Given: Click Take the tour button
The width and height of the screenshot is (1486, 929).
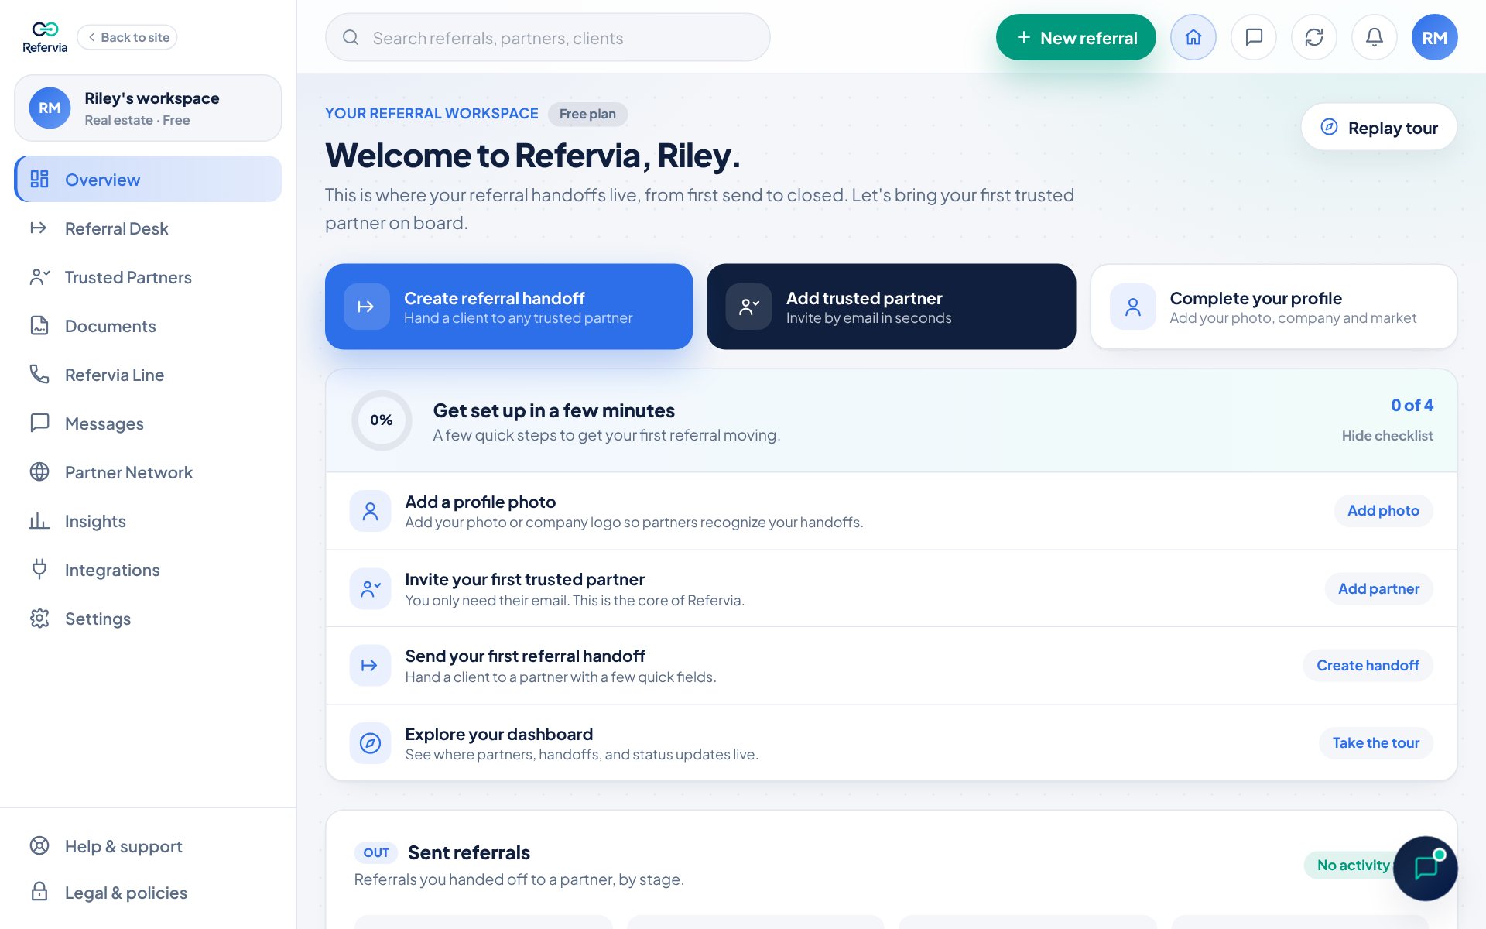Looking at the screenshot, I should click(1375, 743).
